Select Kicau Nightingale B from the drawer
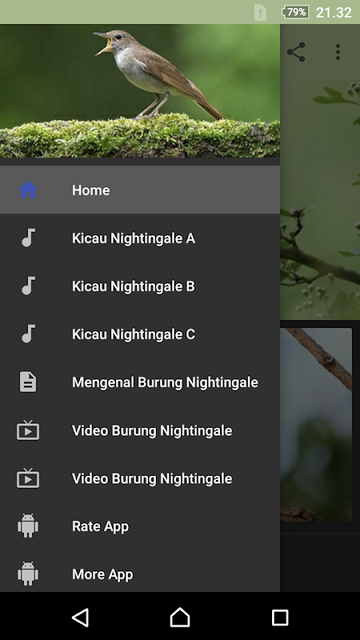This screenshot has width=360, height=640. pyautogui.click(x=140, y=286)
